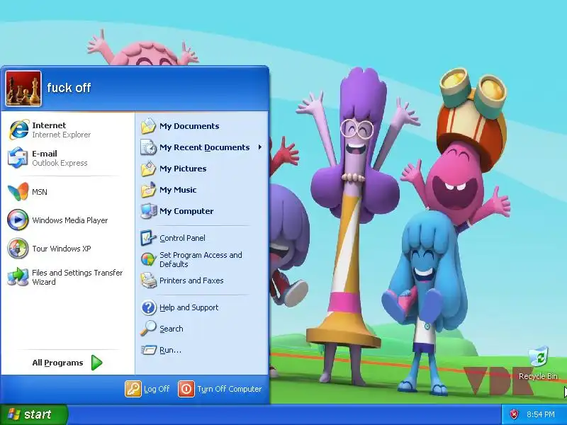Open Printers and Faxes label
The width and height of the screenshot is (567, 425).
[191, 280]
